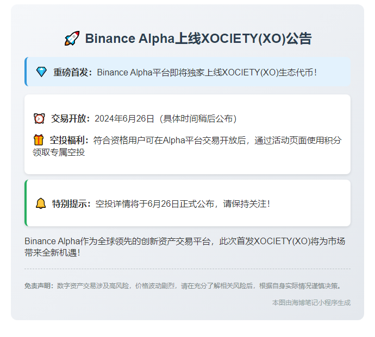Screen dimensions: 375x337
Task: Click the gift box icon
Action: point(39,140)
